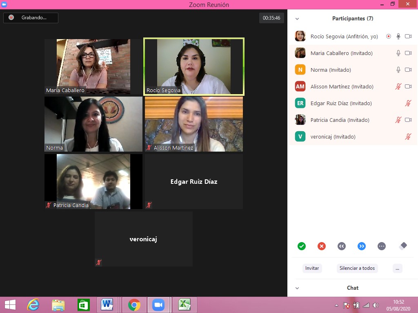The height and width of the screenshot is (313, 418).
Task: Open the Action Center flag tray icon
Action: click(346, 305)
